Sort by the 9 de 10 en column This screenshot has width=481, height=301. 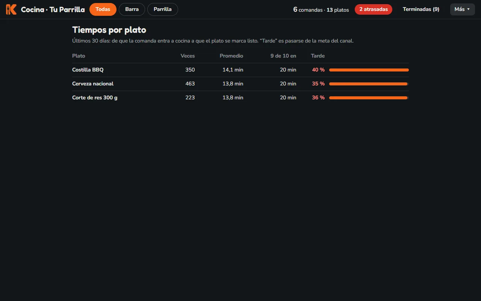[x=283, y=56]
